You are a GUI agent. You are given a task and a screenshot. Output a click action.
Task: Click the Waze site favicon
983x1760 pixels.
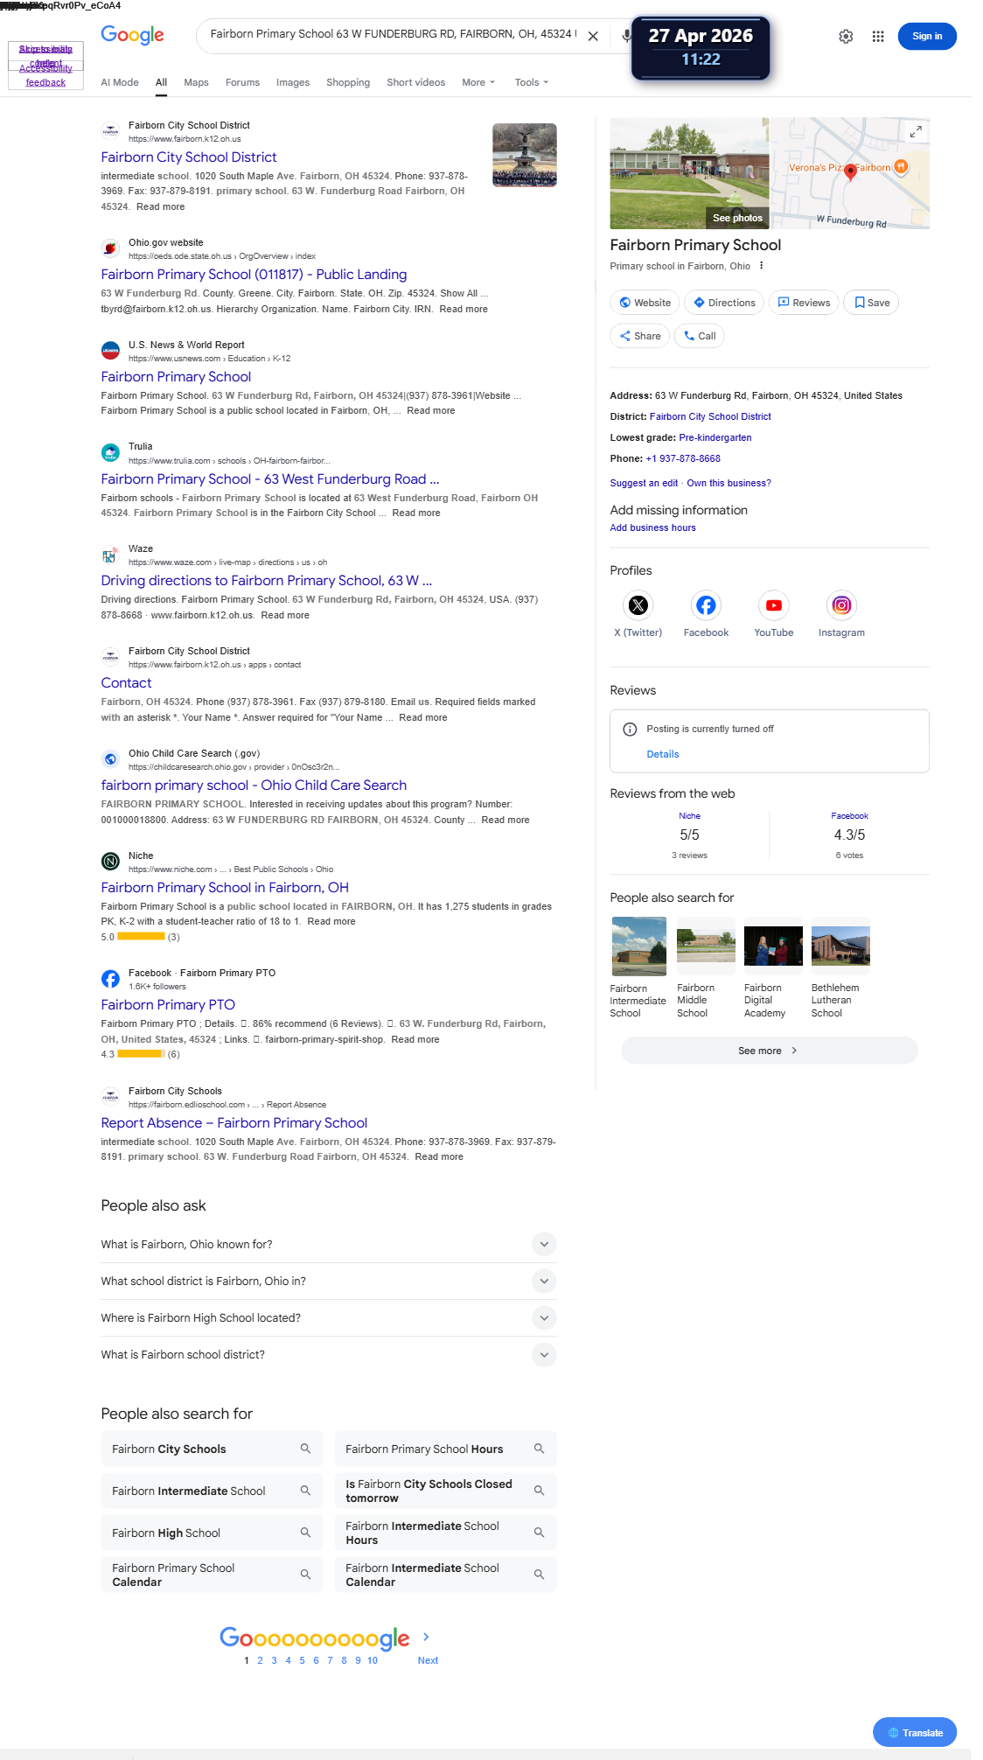(110, 555)
